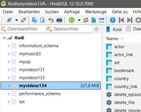The height and width of the screenshot is (112, 141).
Task: Open the Werkzeuge menu
Action: pos(96,12)
